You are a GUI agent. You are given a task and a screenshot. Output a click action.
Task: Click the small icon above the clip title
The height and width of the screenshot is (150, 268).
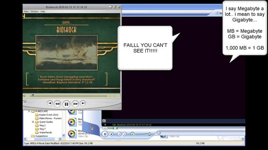(104, 121)
